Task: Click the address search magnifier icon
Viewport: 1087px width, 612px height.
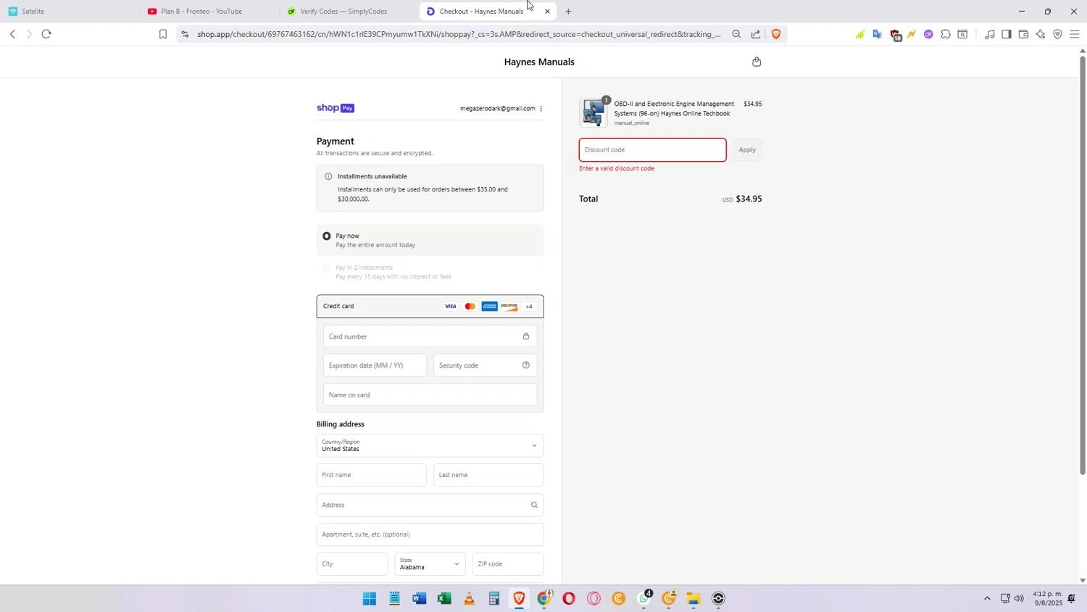Action: coord(534,505)
